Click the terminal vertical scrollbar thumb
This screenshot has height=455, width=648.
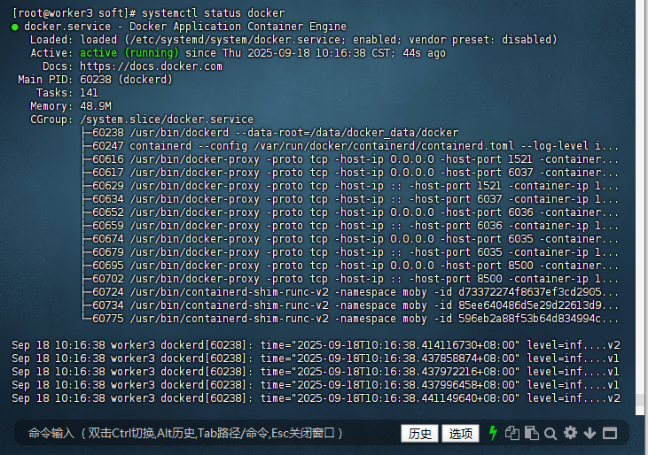(640, 400)
